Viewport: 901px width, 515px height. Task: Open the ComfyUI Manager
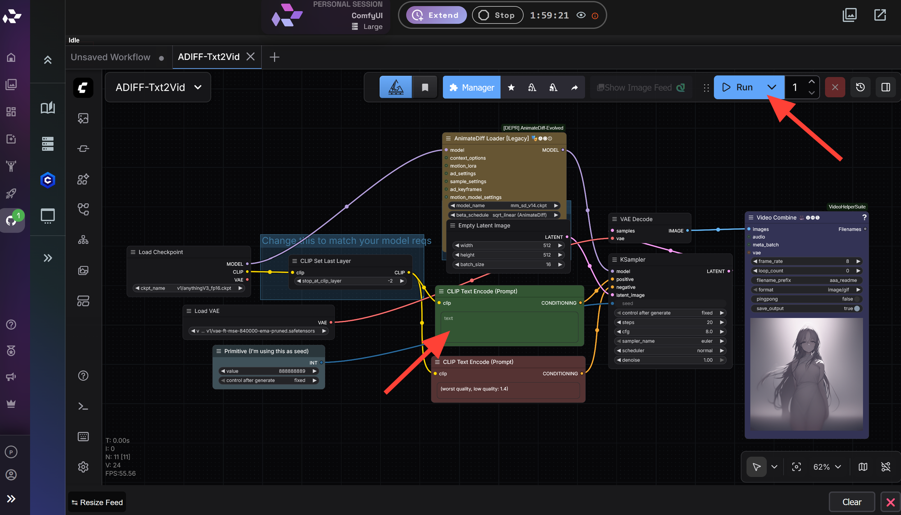(472, 87)
